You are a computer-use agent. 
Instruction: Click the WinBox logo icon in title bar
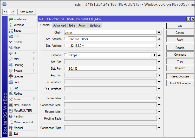4,4
